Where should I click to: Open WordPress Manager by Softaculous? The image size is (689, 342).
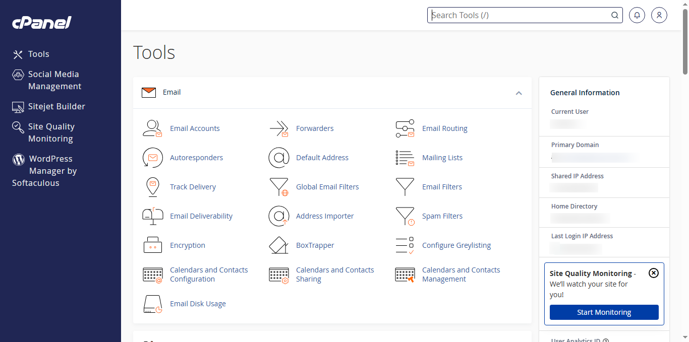click(50, 171)
